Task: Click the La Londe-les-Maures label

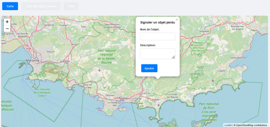Action: point(173,96)
